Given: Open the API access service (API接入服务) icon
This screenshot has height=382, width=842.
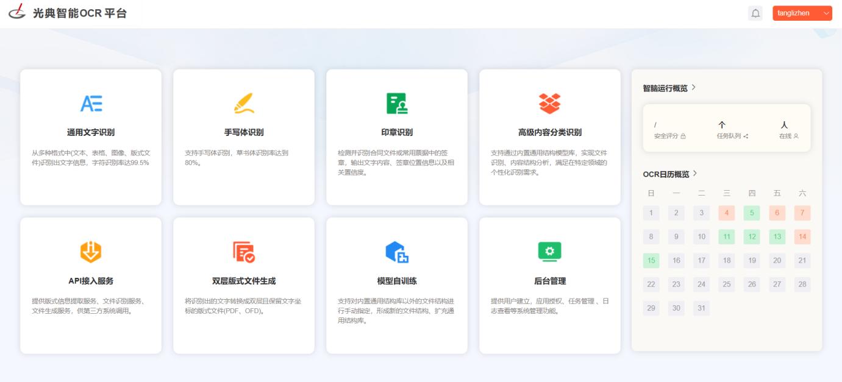Looking at the screenshot, I should (91, 252).
